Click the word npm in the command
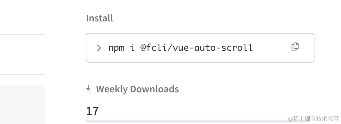This screenshot has height=124, width=341. 116,48
